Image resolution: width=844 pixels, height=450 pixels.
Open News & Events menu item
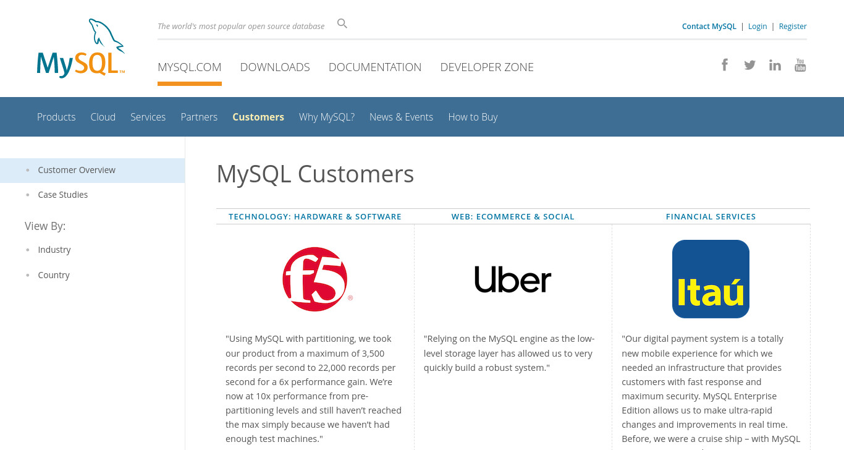pos(402,117)
